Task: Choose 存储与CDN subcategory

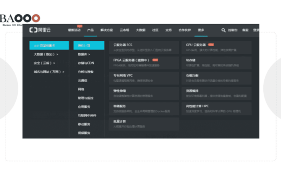Action: point(86,63)
